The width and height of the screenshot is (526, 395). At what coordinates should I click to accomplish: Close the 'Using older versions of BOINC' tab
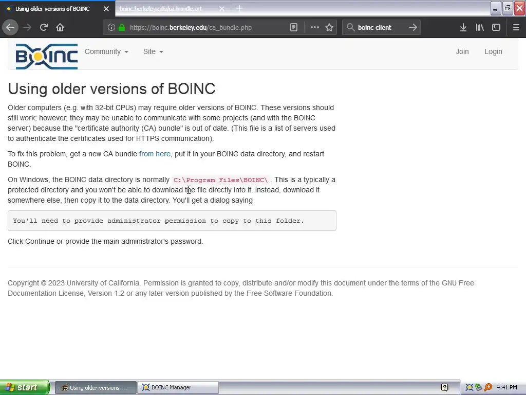(x=106, y=9)
